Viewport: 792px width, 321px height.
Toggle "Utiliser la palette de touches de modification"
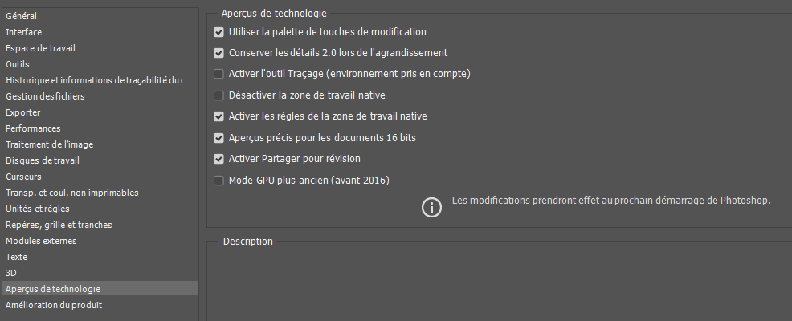click(219, 32)
